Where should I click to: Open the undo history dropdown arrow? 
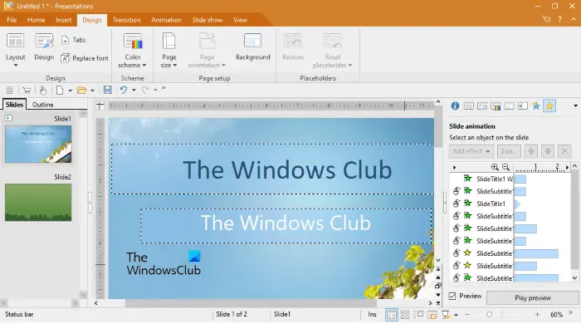134,90
